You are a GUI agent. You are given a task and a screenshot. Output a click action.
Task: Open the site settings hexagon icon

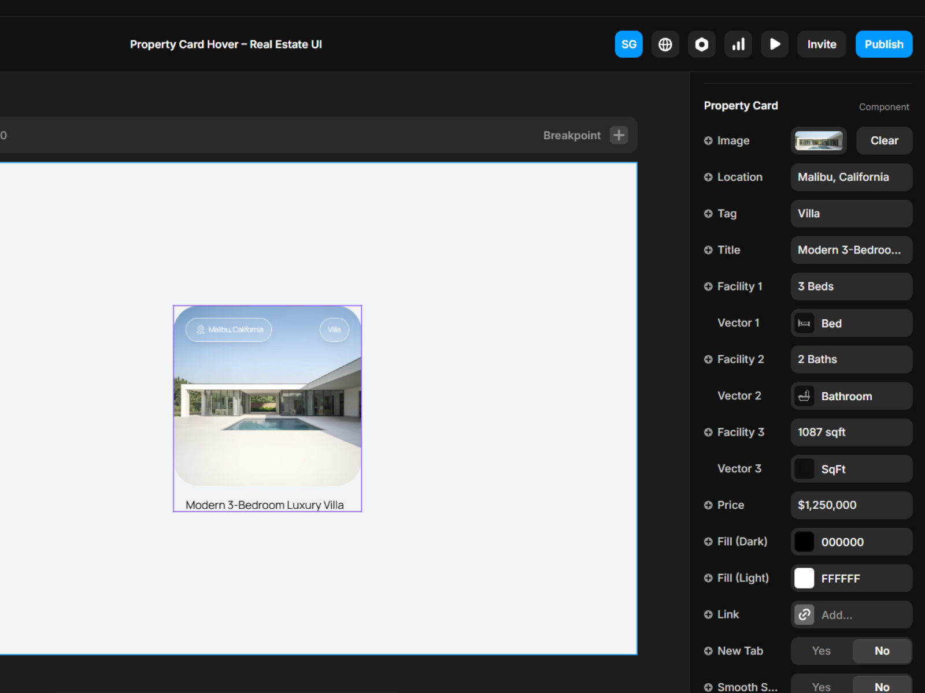(x=701, y=44)
